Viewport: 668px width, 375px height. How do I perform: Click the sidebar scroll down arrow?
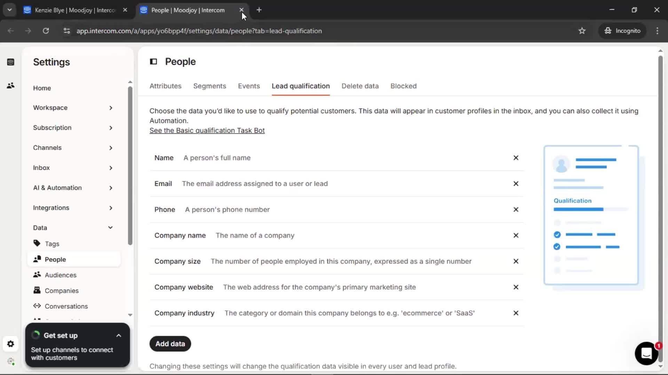(130, 315)
